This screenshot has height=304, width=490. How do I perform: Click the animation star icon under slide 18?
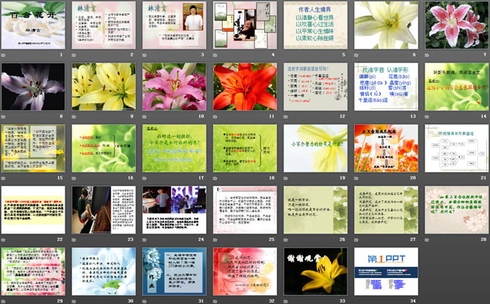(215, 178)
